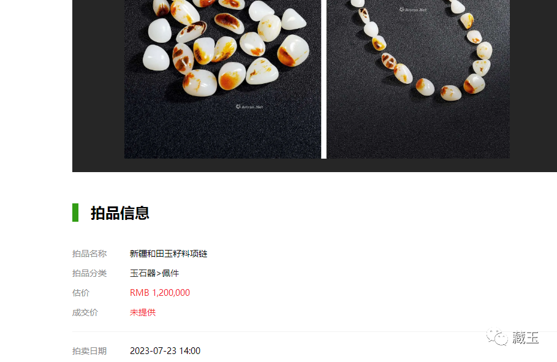Open the 玉石器>佩件 category link
The image size is (557, 362).
(154, 273)
